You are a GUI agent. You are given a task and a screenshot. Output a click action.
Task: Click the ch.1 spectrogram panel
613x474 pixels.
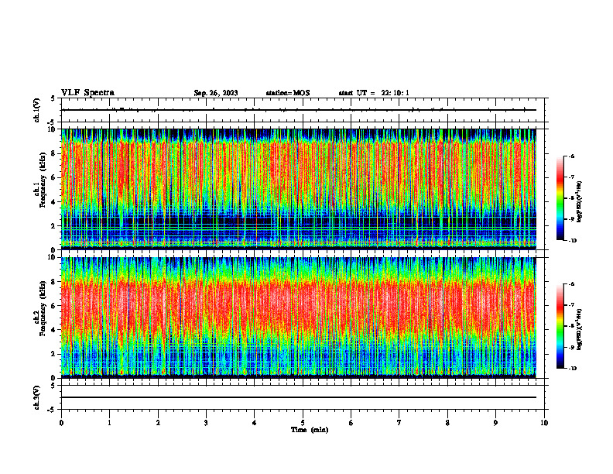[x=298, y=189]
